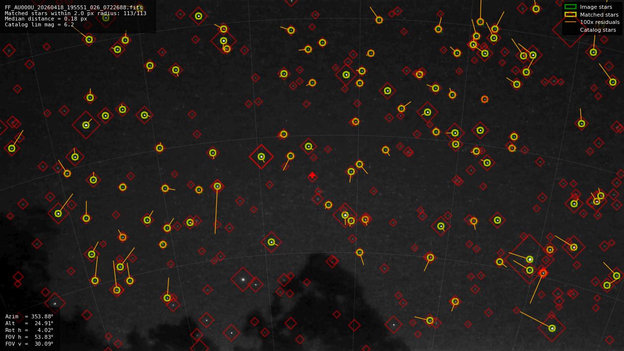Click the '100x residuals' legend label
The image size is (624, 351).
[600, 22]
